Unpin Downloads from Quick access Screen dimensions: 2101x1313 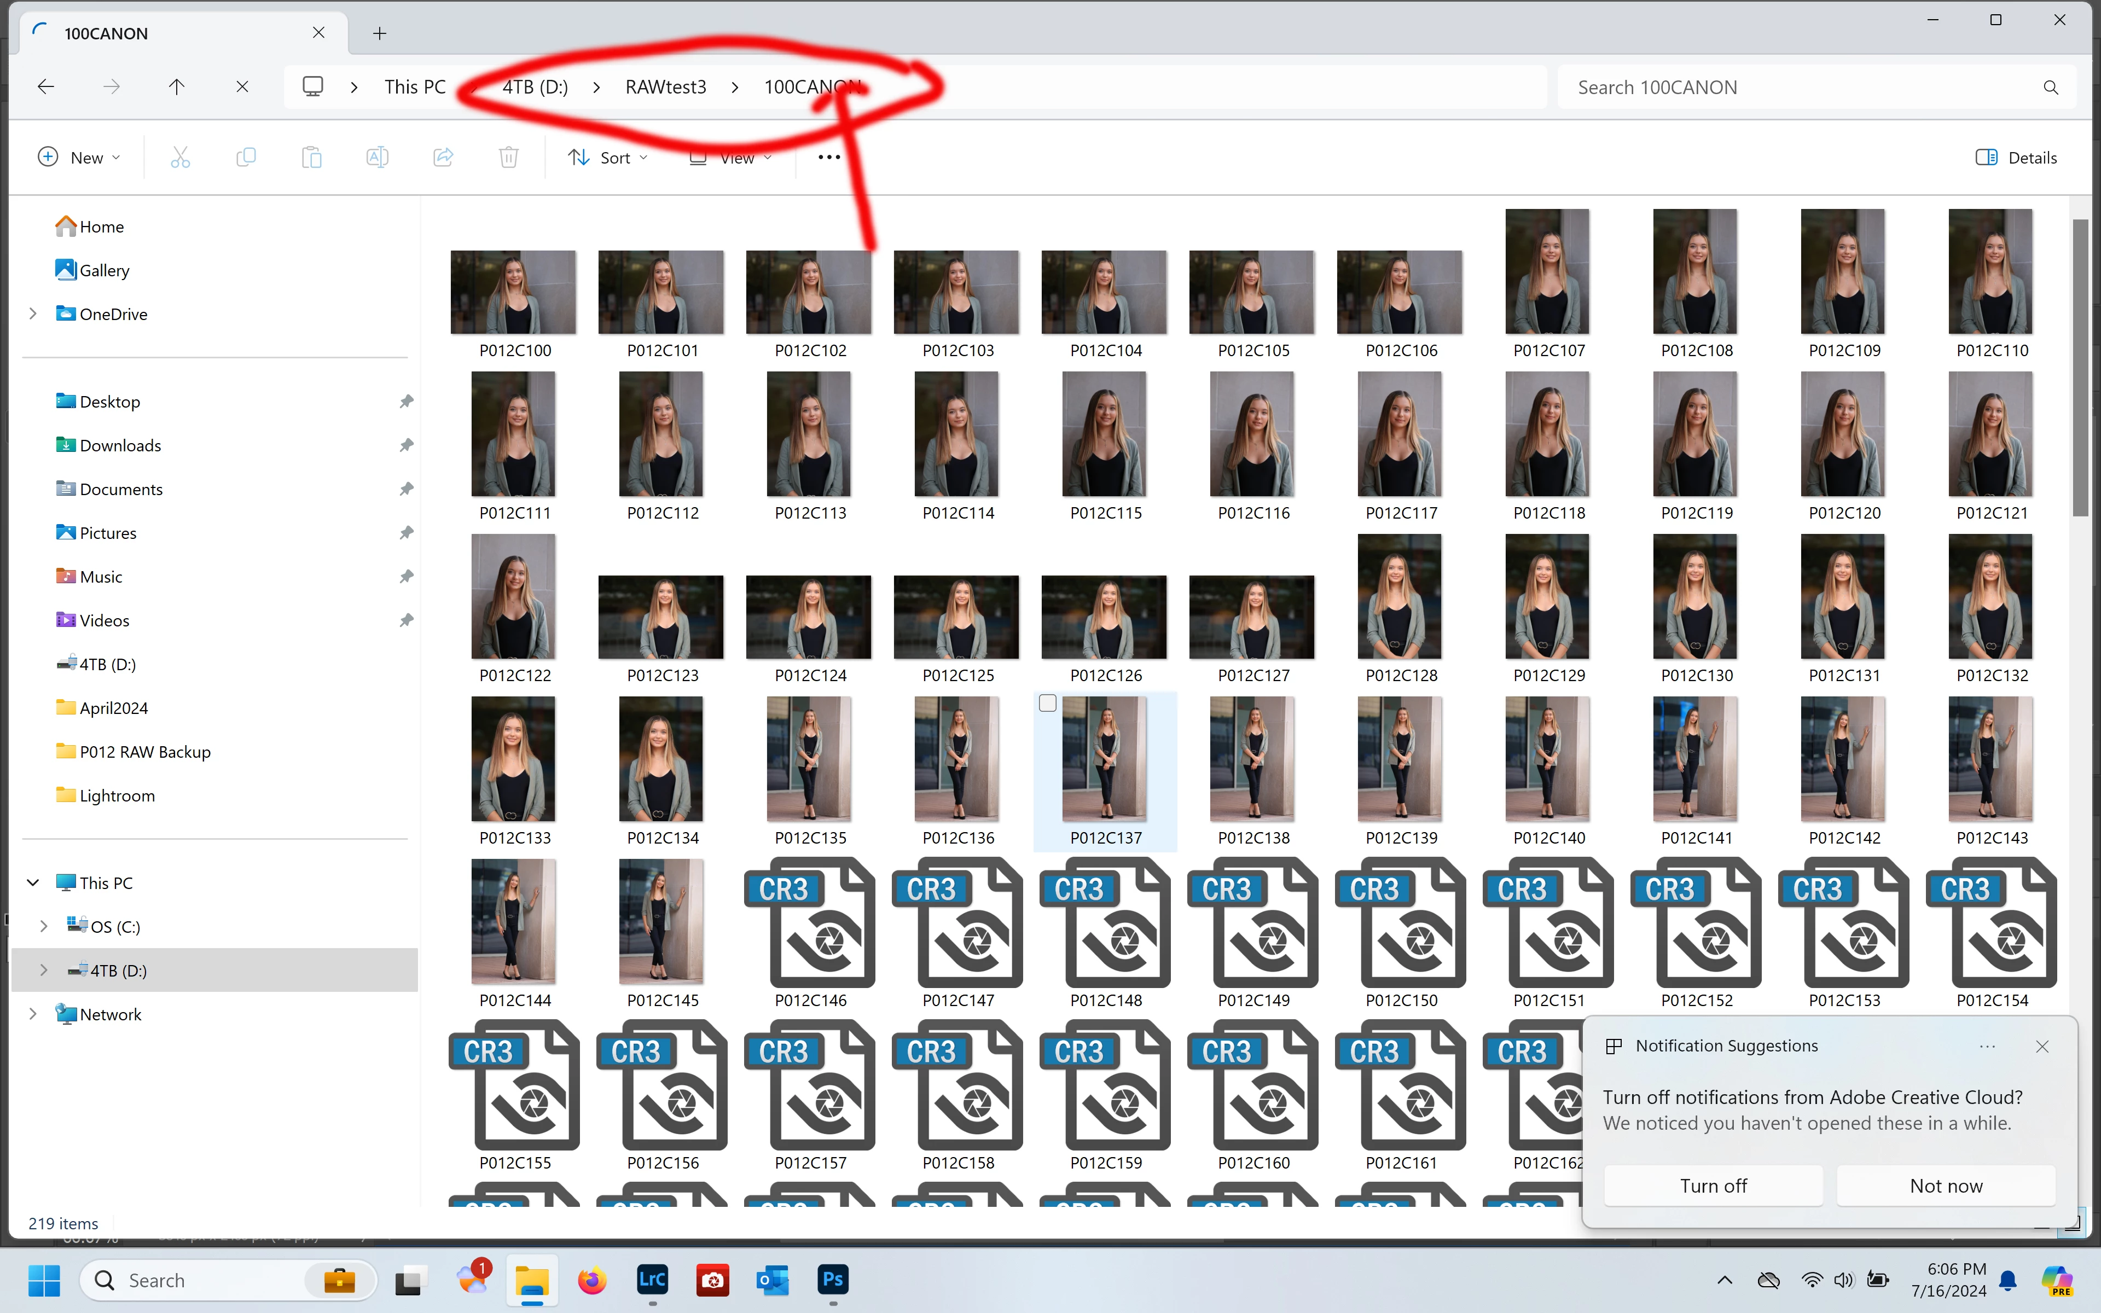click(x=405, y=445)
